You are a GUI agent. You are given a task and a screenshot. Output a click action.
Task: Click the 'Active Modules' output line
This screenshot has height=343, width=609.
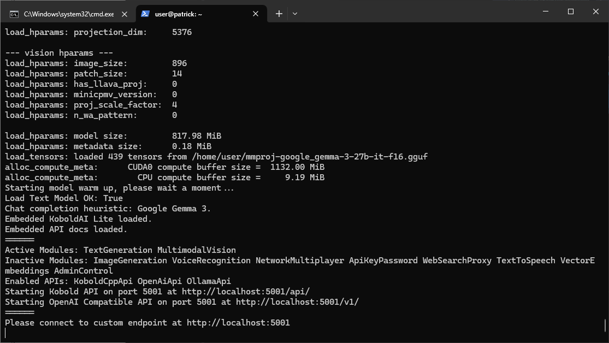pyautogui.click(x=120, y=250)
